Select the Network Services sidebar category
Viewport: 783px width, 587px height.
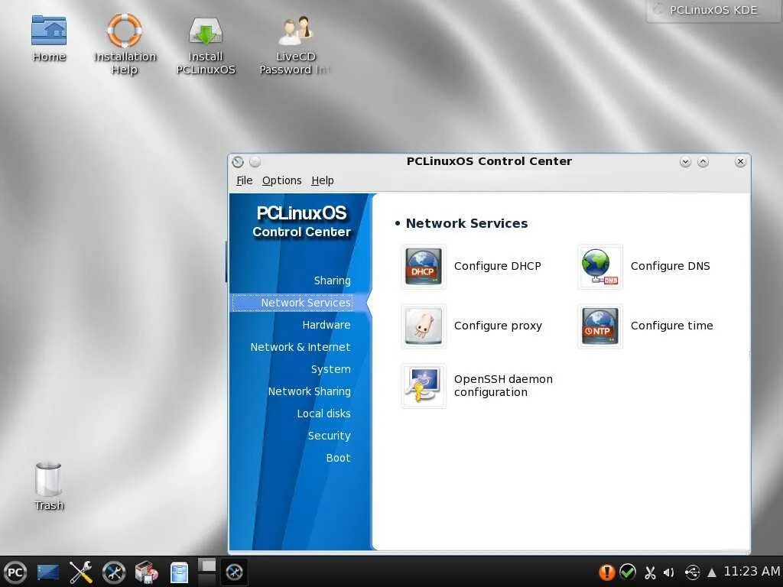(x=293, y=303)
